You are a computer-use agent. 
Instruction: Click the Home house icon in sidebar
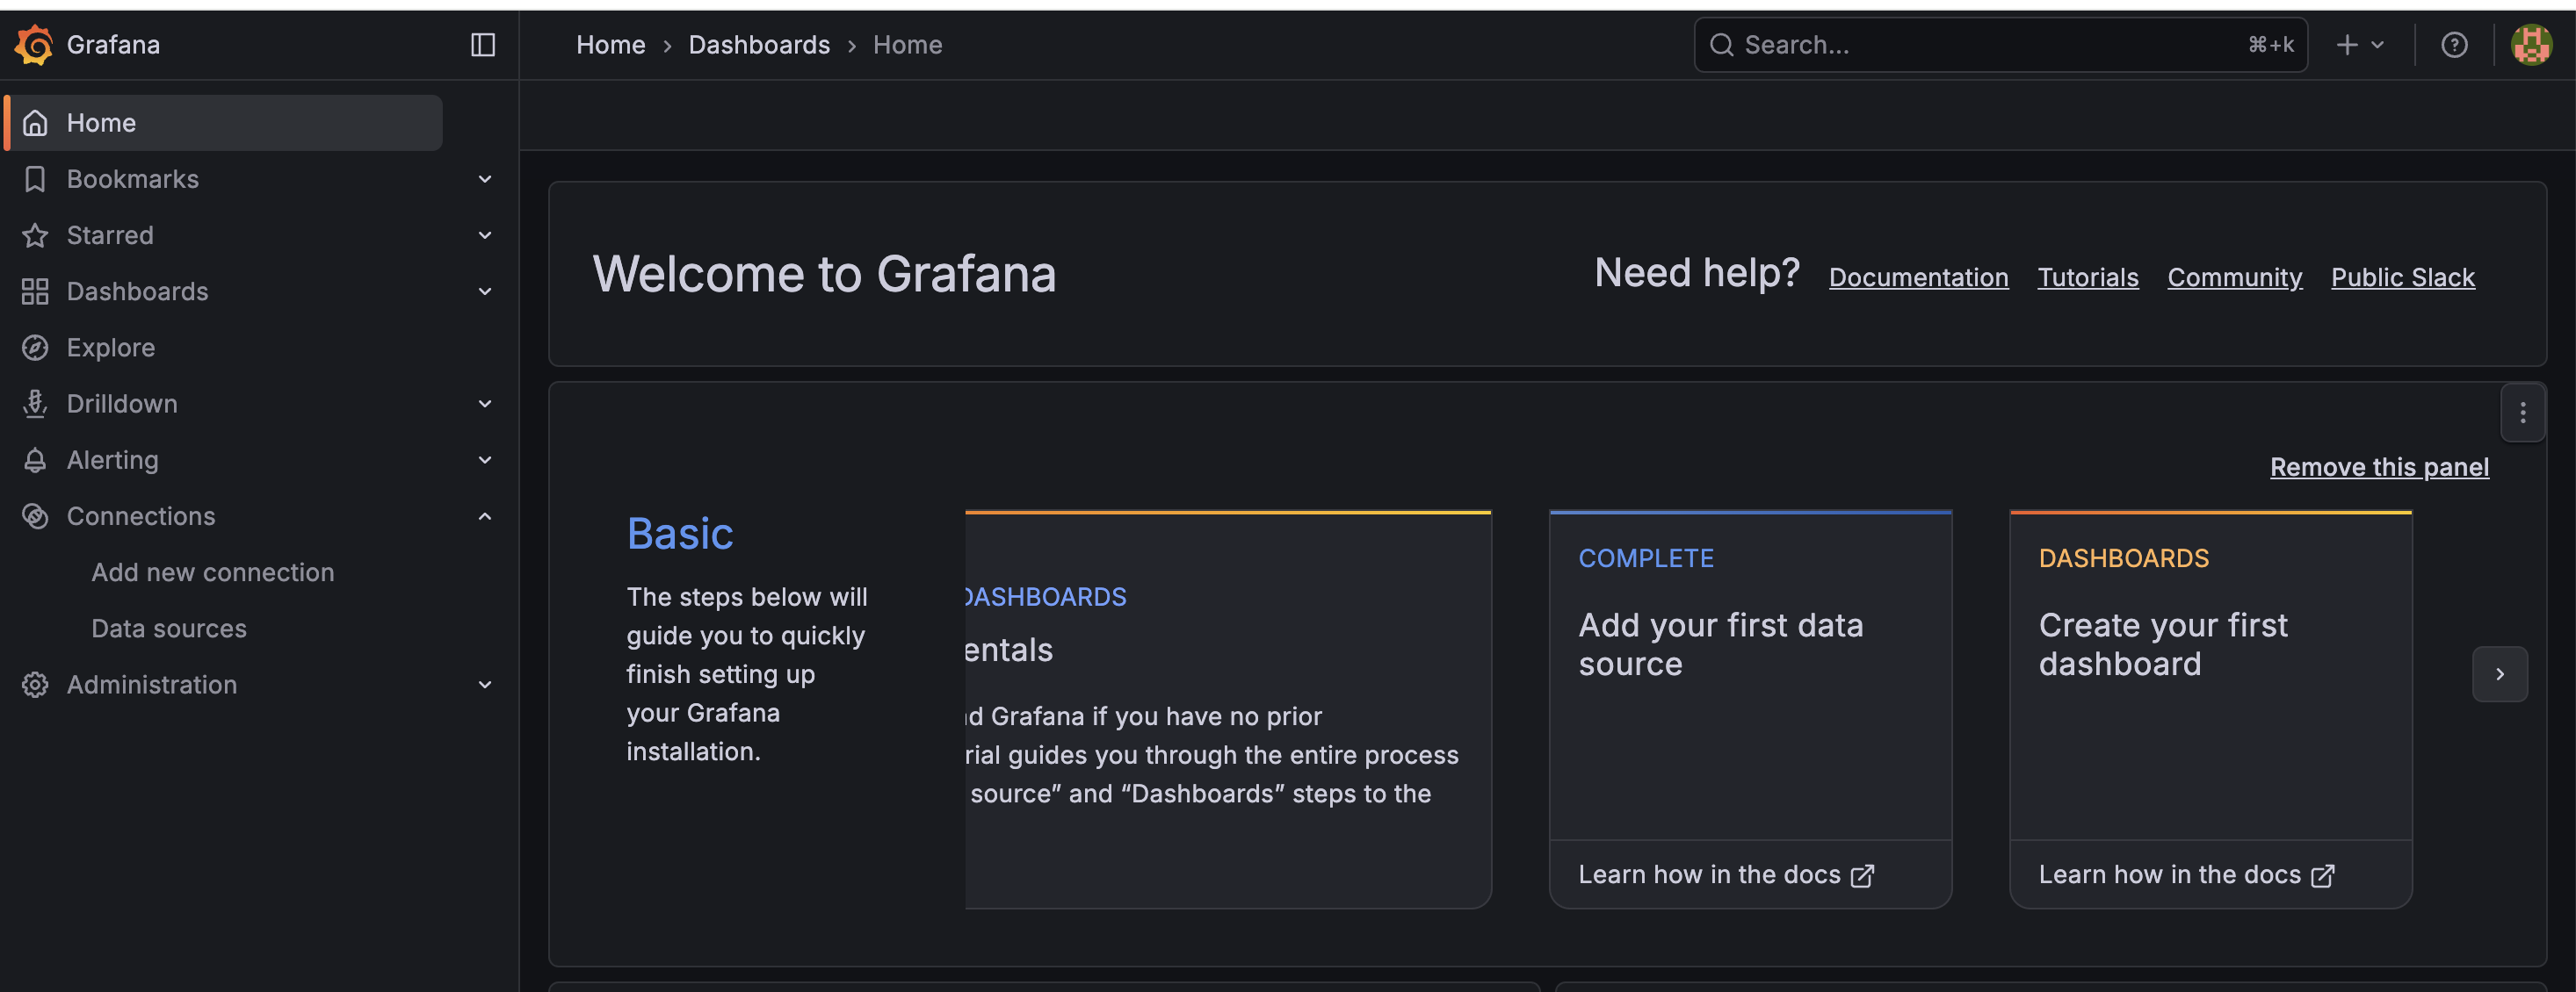click(x=36, y=123)
